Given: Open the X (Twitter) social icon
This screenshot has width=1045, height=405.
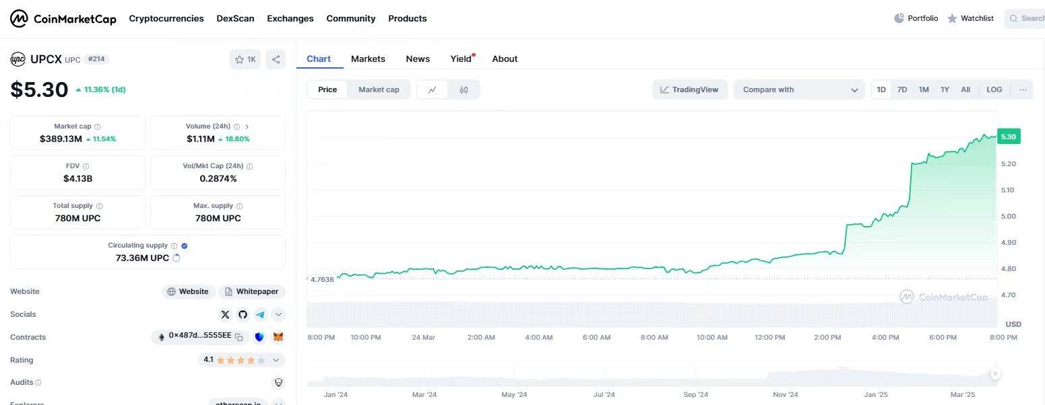Looking at the screenshot, I should click(x=225, y=314).
